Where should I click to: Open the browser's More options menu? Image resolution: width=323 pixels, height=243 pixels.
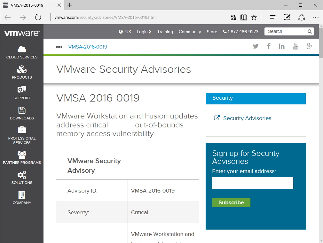coord(315,17)
